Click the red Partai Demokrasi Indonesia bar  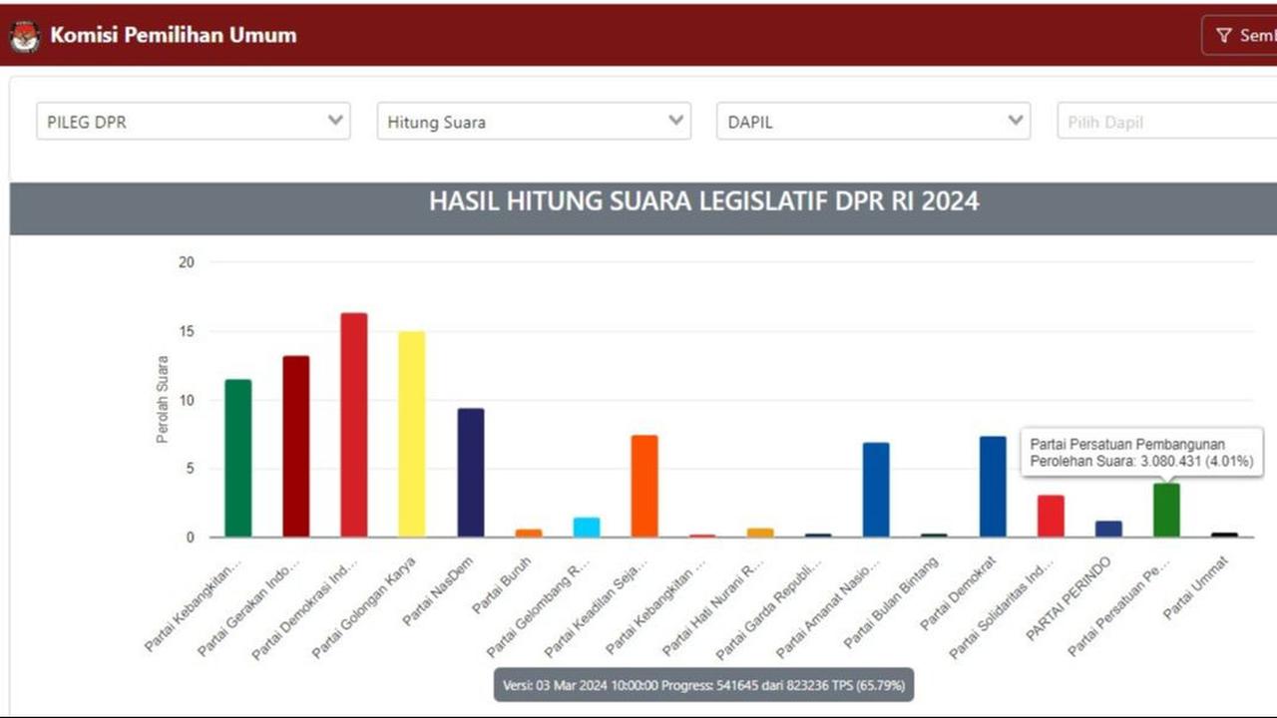353,425
